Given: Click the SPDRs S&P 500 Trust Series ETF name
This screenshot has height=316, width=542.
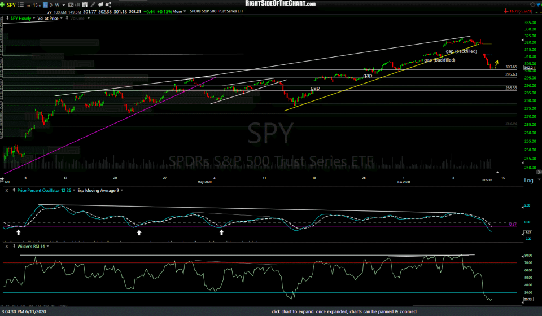Looking at the screenshot, I should pyautogui.click(x=216, y=11).
